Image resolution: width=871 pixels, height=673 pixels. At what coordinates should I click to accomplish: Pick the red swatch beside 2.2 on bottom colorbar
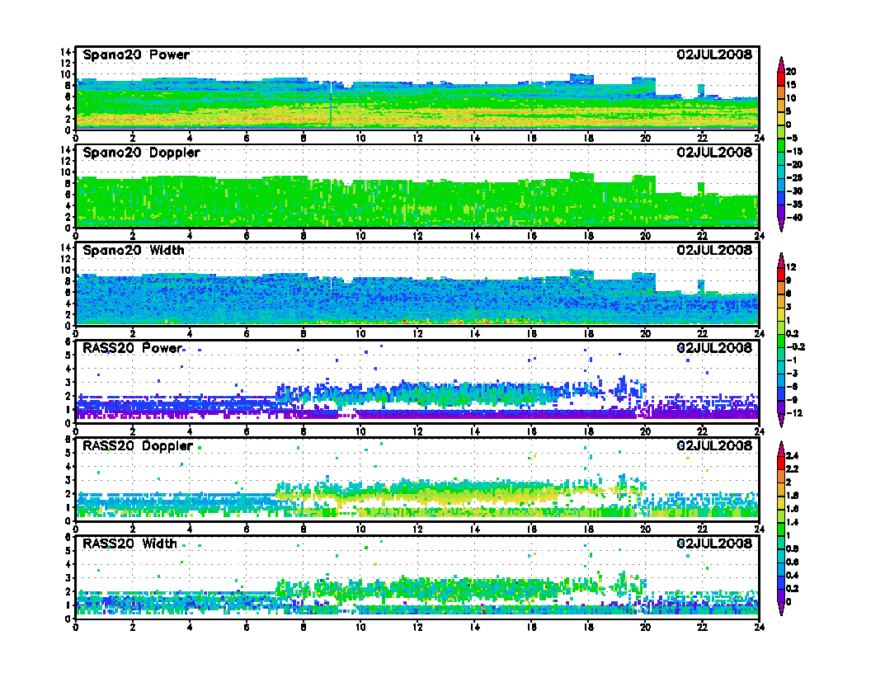pos(781,463)
